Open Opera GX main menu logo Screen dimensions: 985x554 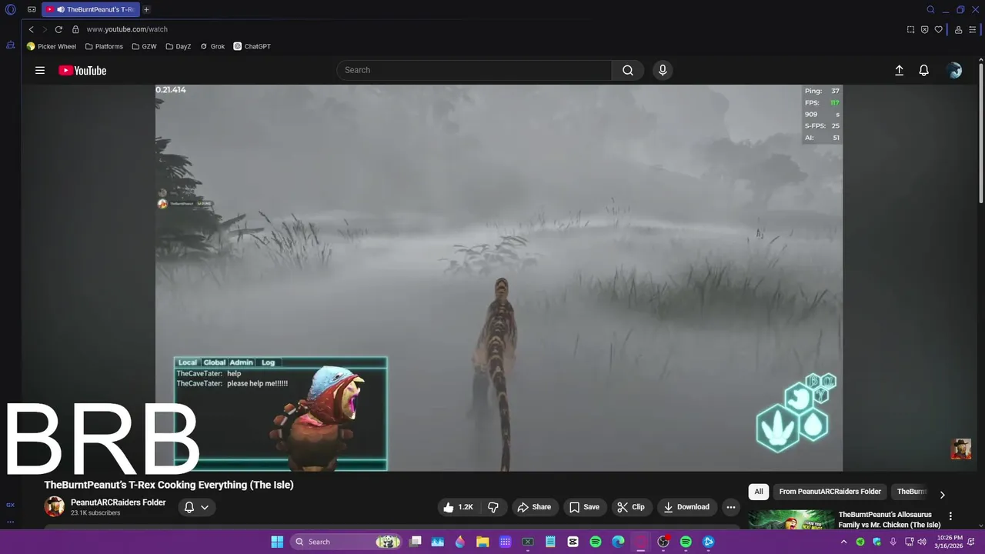click(x=11, y=9)
